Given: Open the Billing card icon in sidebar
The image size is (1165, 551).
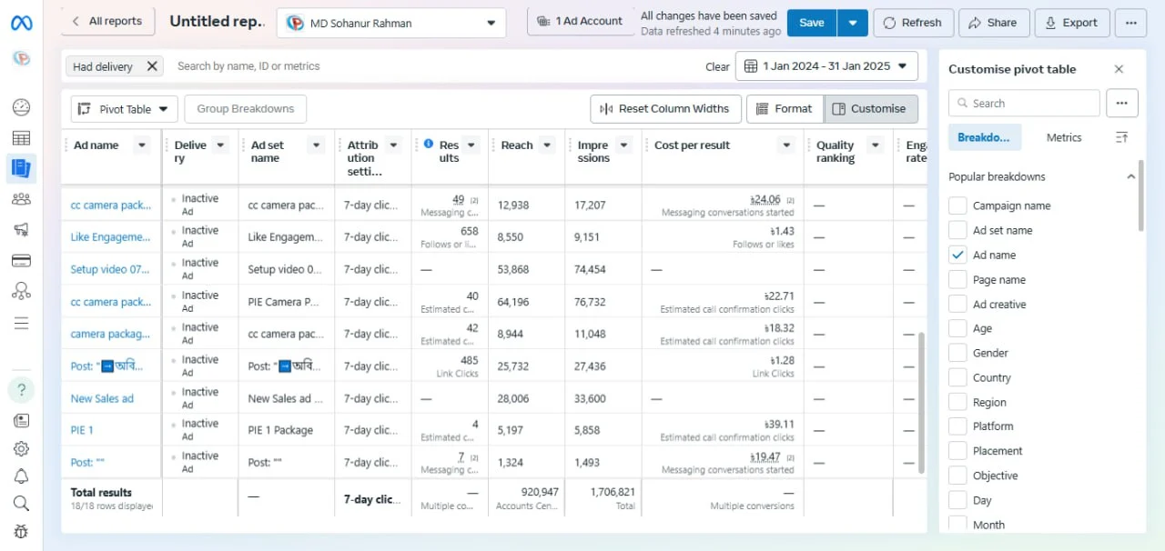Looking at the screenshot, I should (x=21, y=261).
